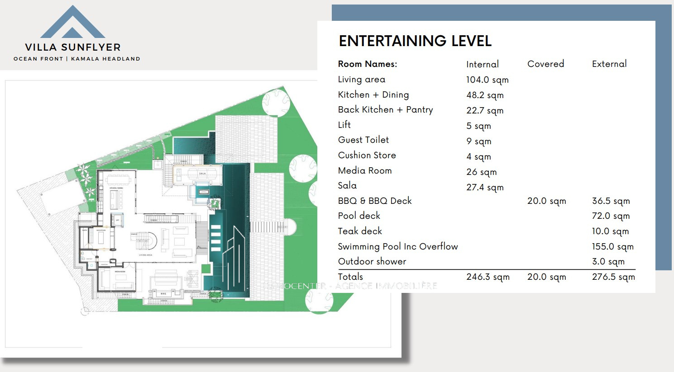Viewport: 674px width, 372px height.
Task: Click the palm tree beside the kitchen
Action: point(84,173)
